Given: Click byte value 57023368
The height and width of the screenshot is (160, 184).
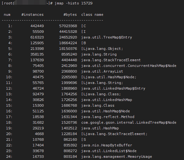Looking at the screenshot, I should coord(68,26).
